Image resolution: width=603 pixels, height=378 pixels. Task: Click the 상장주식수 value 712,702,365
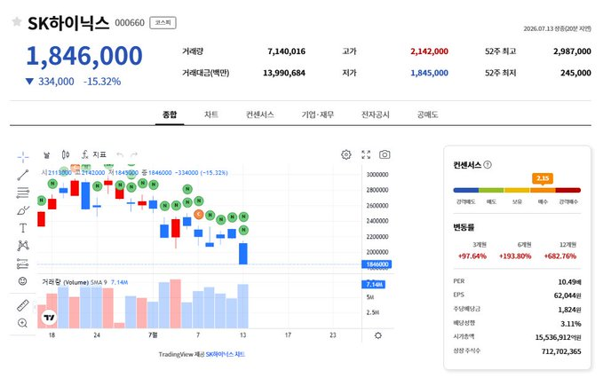tap(561, 351)
